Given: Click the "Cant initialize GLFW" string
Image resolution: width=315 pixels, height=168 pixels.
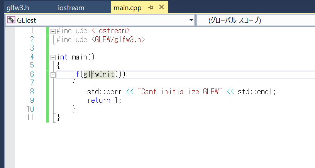Looking at the screenshot, I should (x=180, y=92).
